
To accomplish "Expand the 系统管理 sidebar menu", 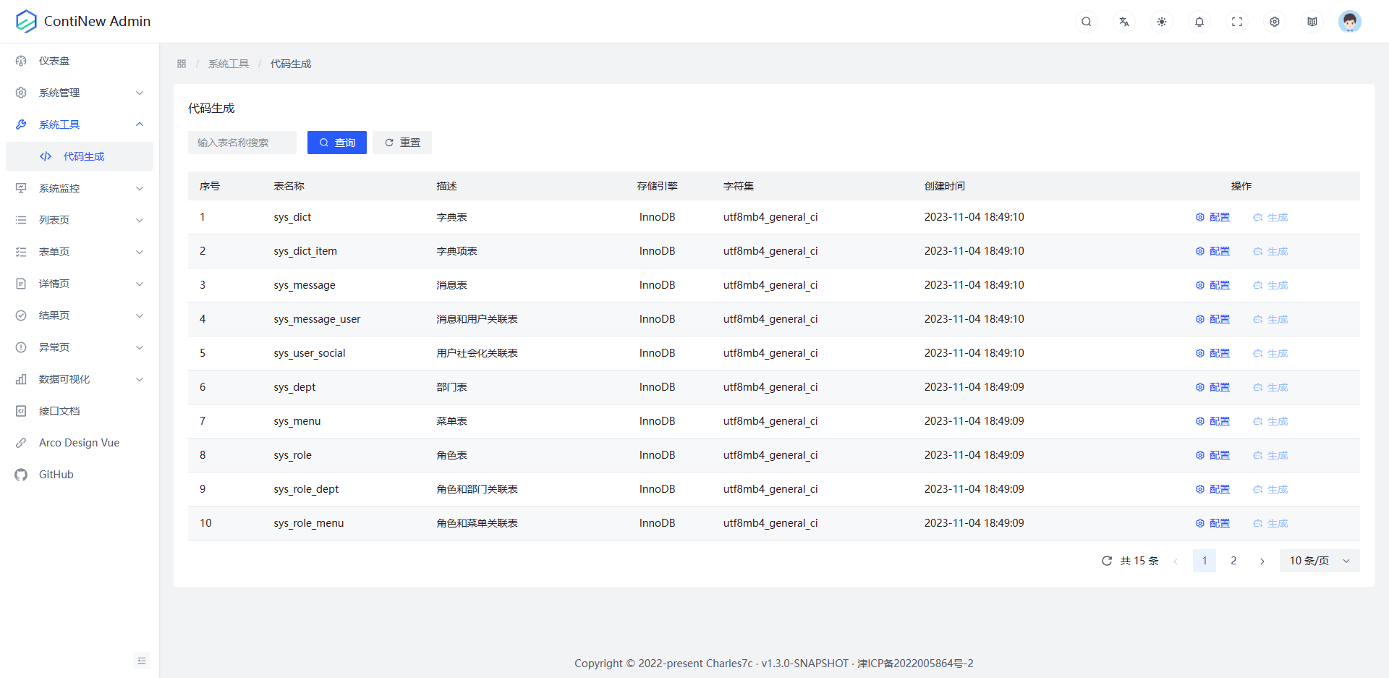I will [80, 93].
